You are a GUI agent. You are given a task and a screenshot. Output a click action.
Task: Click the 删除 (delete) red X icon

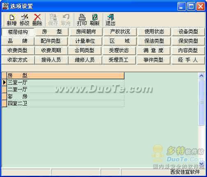[x=37, y=20]
